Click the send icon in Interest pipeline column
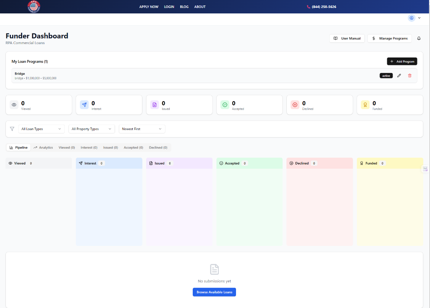Image resolution: width=430 pixels, height=308 pixels. click(x=81, y=163)
